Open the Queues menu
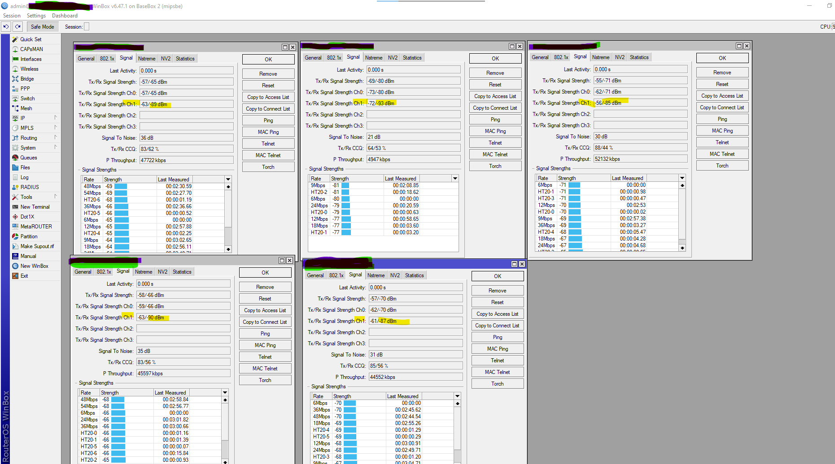835x464 pixels. 29,158
